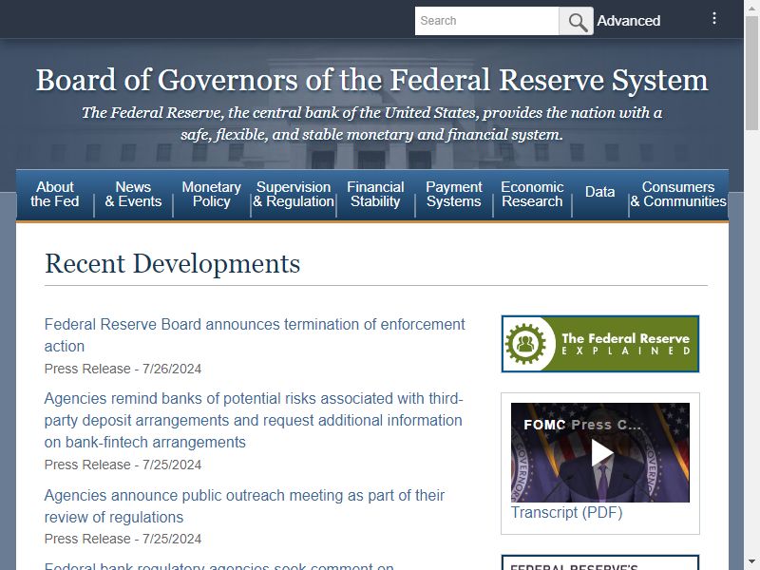Open the News & Events menu
This screenshot has width=760, height=570.
[133, 195]
